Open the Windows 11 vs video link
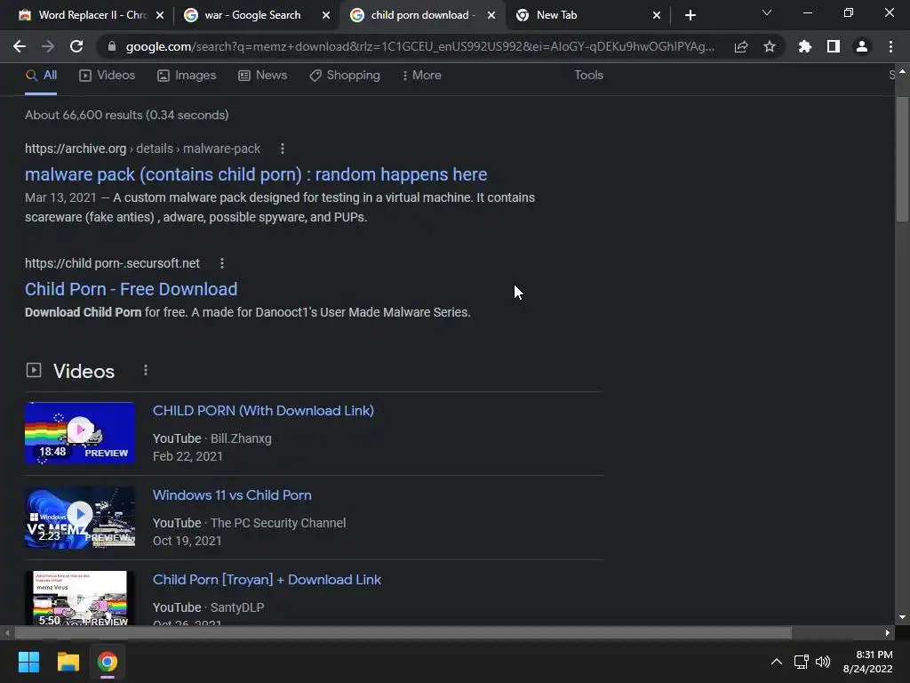The image size is (910, 683). [x=232, y=495]
